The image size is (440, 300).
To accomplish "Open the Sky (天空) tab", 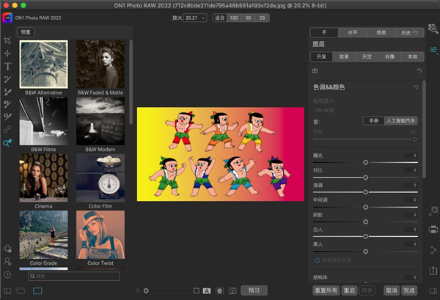I will pyautogui.click(x=367, y=56).
